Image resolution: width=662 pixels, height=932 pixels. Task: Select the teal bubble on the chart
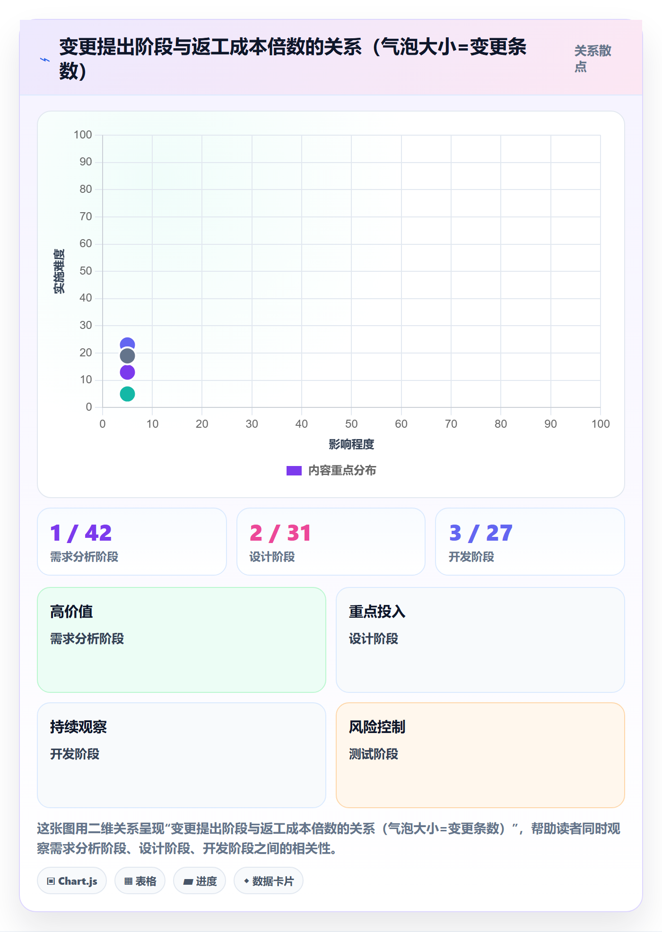click(127, 394)
